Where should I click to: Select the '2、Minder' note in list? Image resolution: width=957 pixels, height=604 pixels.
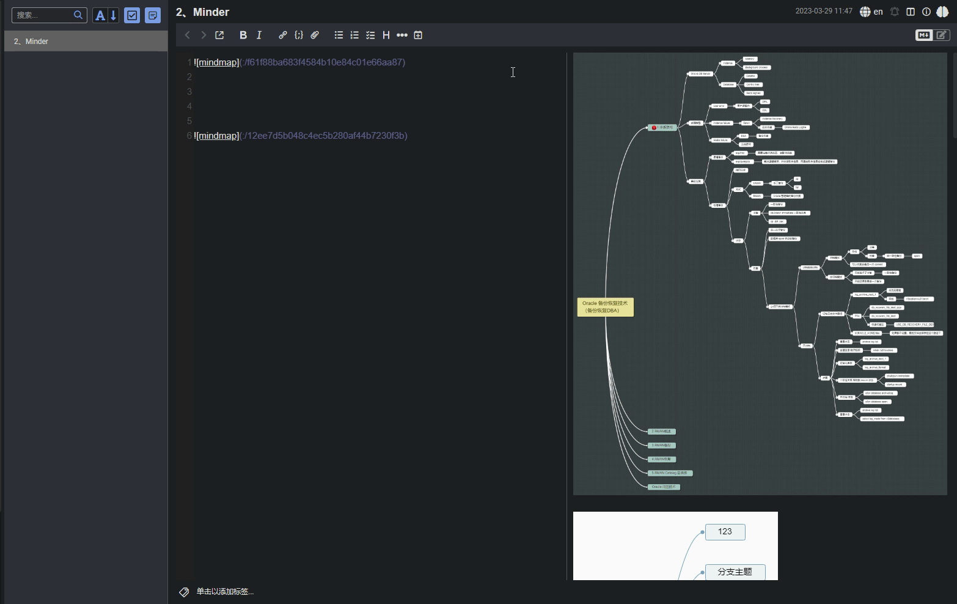pos(86,42)
